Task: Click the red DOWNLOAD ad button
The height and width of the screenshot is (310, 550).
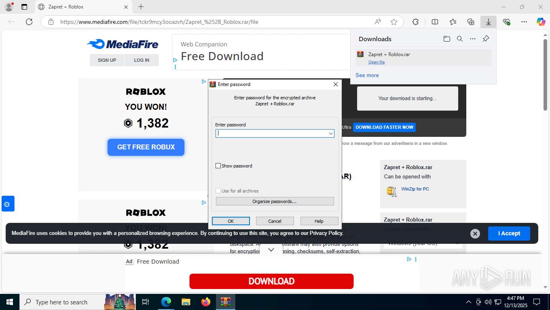Action: 271,281
